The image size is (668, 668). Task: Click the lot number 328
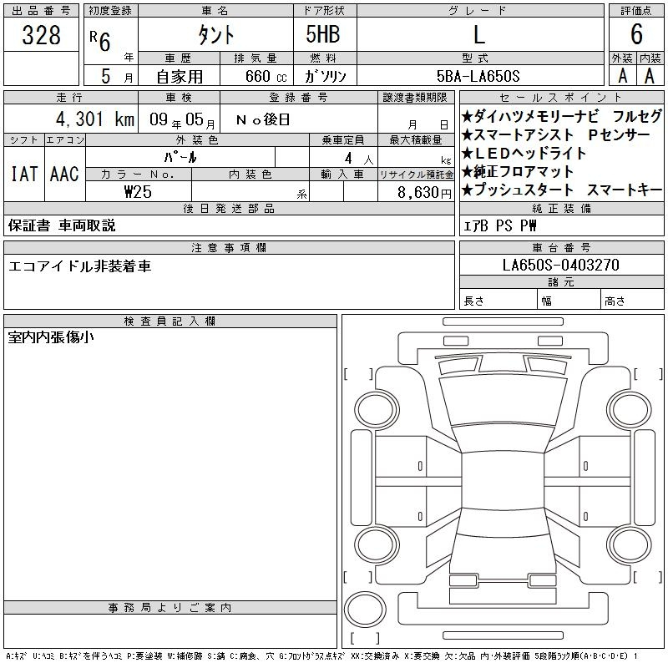click(x=41, y=34)
